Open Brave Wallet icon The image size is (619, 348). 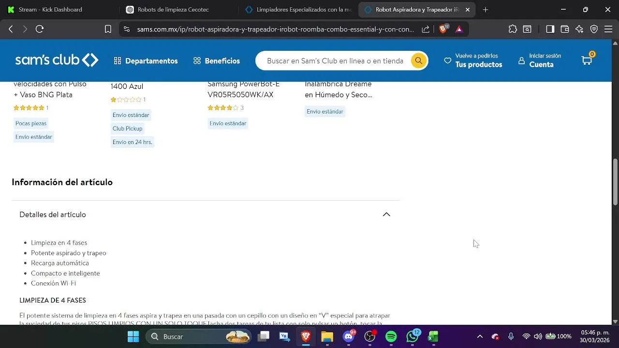tap(564, 29)
